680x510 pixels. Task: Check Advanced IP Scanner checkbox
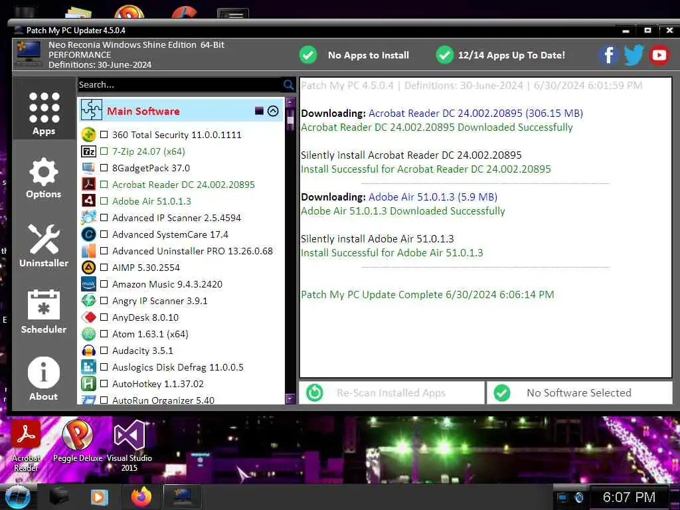click(x=104, y=218)
